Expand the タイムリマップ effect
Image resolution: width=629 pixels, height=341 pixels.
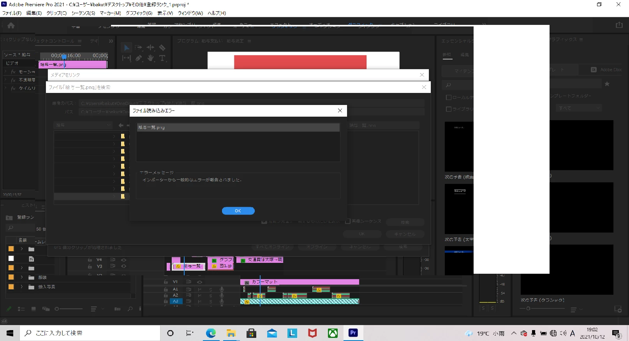click(5, 88)
